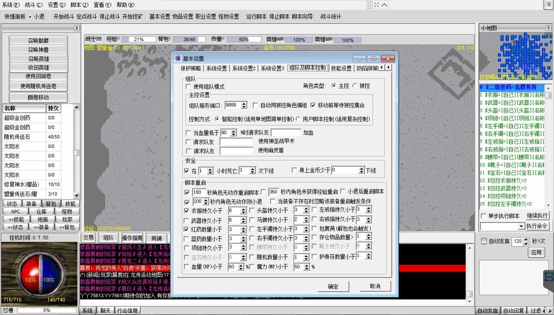Open 快捷面板 dropdown arrow
The height and width of the screenshot is (315, 554).
point(30,16)
